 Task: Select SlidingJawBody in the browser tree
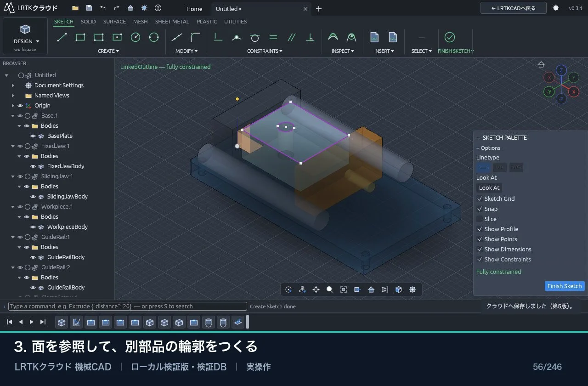67,197
